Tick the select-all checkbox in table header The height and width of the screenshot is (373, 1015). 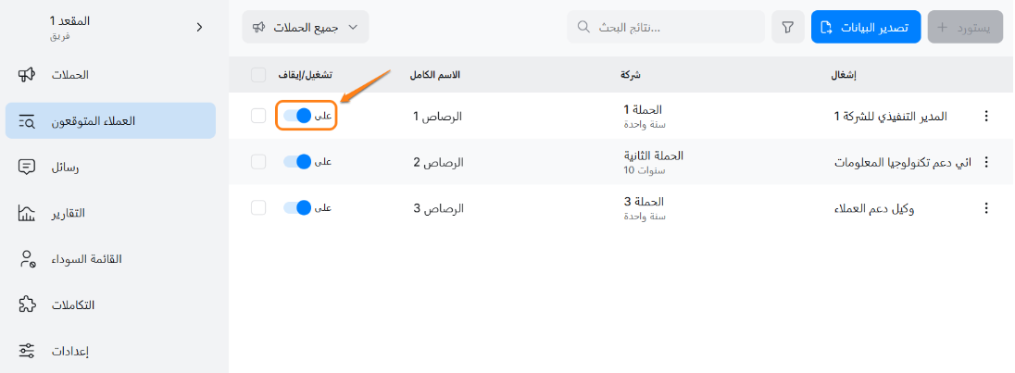(258, 74)
